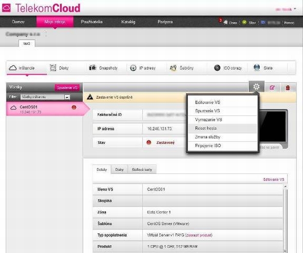Click the CentOS Server (VMware) template value

pos(168,224)
